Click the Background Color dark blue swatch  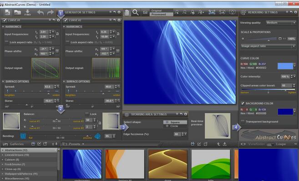coord(285,112)
